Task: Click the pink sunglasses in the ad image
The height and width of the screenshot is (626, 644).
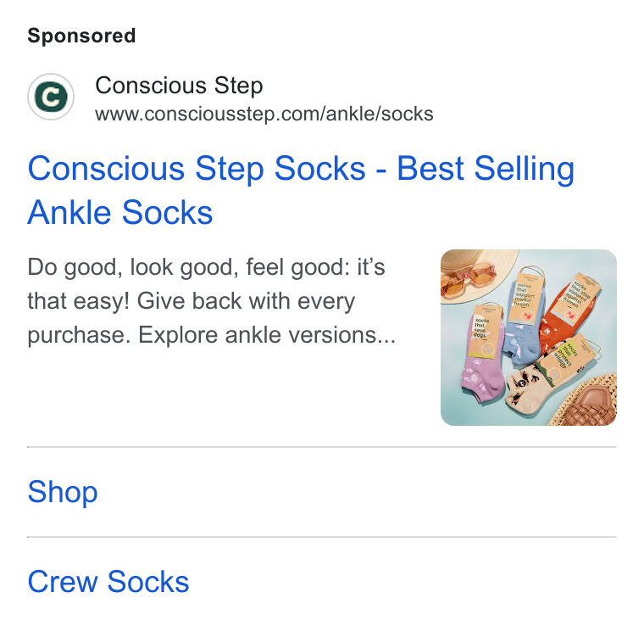Action: 469,280
